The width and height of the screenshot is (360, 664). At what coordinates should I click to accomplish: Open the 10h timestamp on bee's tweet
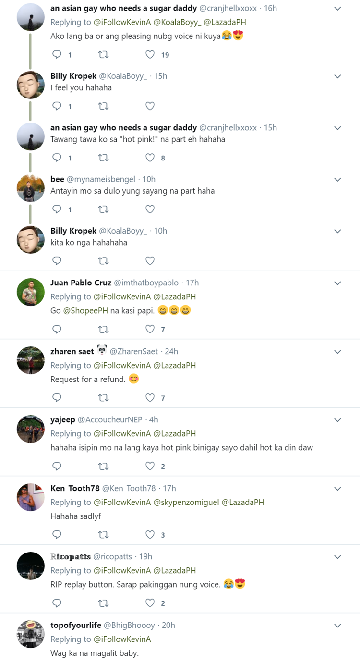coord(149,179)
